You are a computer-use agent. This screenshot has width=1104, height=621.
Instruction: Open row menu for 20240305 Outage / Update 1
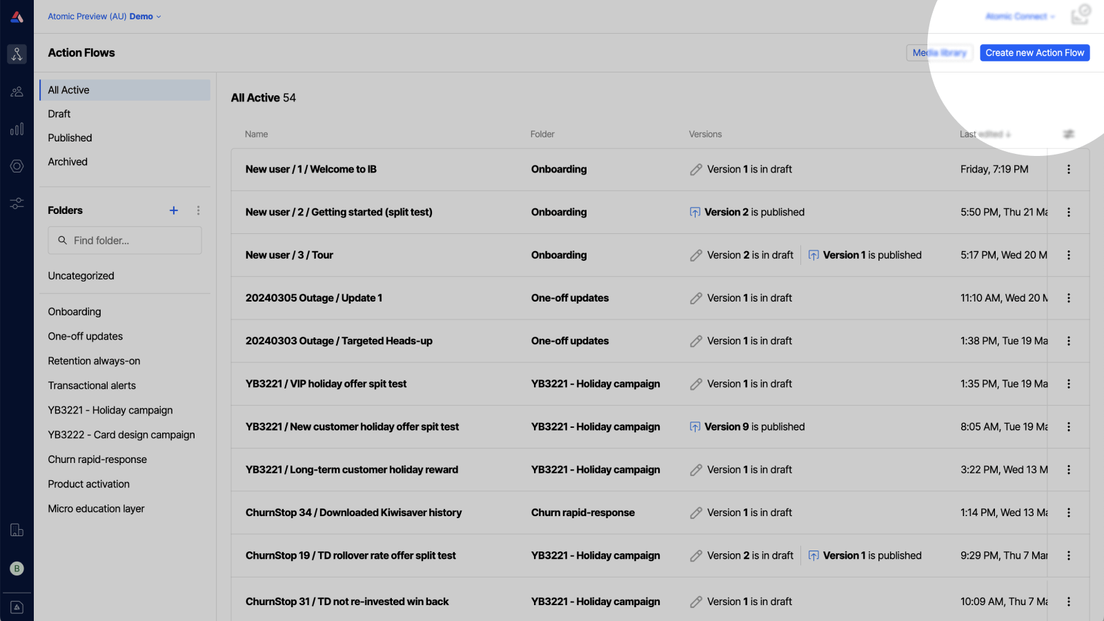[x=1069, y=298]
